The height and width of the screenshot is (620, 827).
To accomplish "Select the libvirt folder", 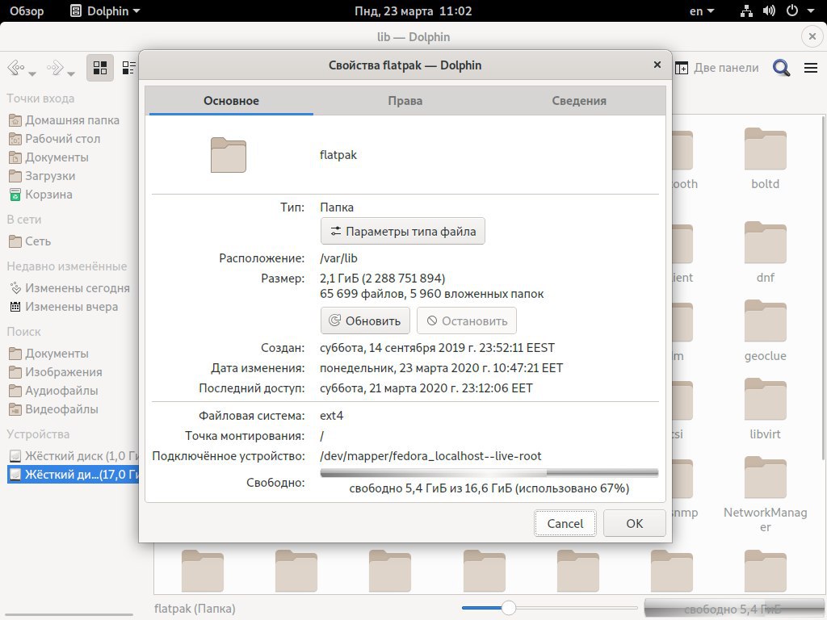I will coord(766,409).
